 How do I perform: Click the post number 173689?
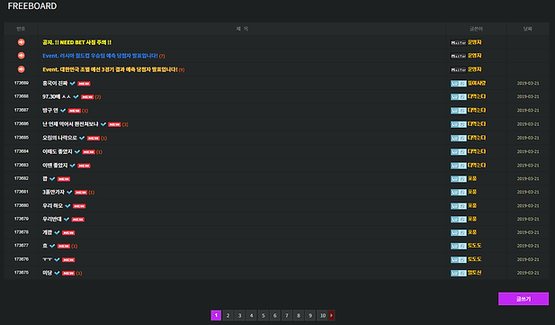click(x=22, y=83)
